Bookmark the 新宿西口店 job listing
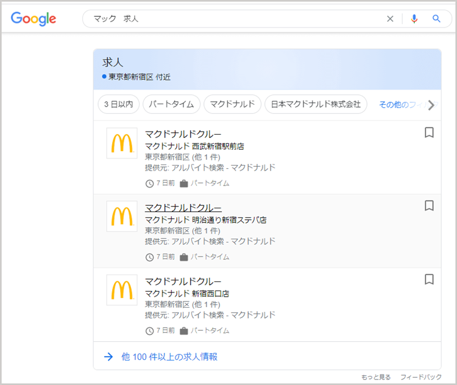This screenshot has width=457, height=385. 429,279
